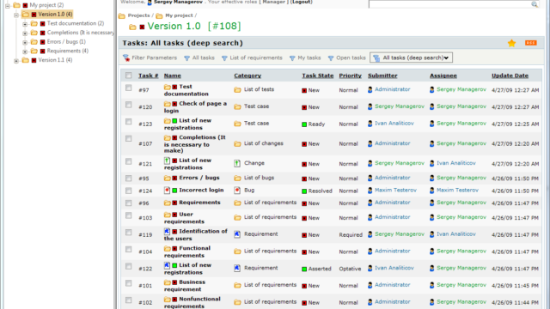
Task: Check the box for task #97
Action: tap(129, 88)
